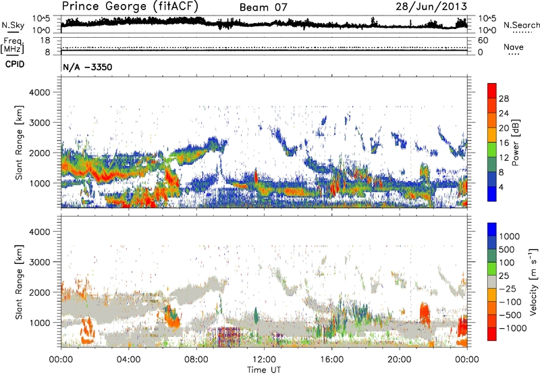Viewport: 540px width, 374px height.
Task: Click the red velocity patch near 21:30 UT
Action: point(425,314)
